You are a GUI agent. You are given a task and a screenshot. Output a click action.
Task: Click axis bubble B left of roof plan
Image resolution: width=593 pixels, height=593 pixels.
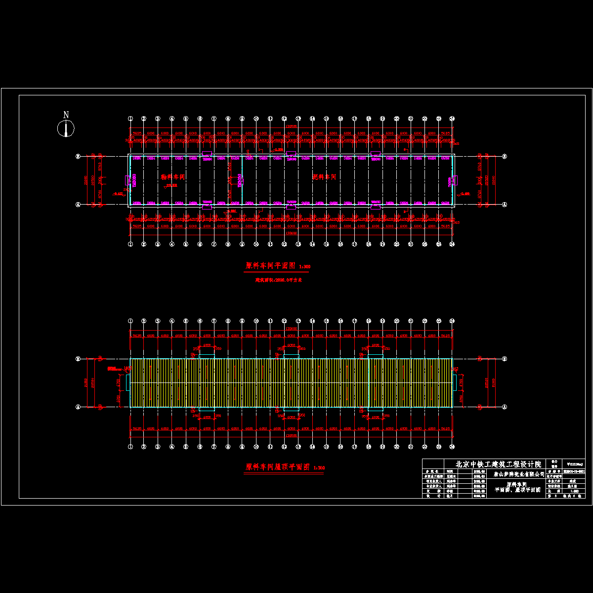[78, 359]
